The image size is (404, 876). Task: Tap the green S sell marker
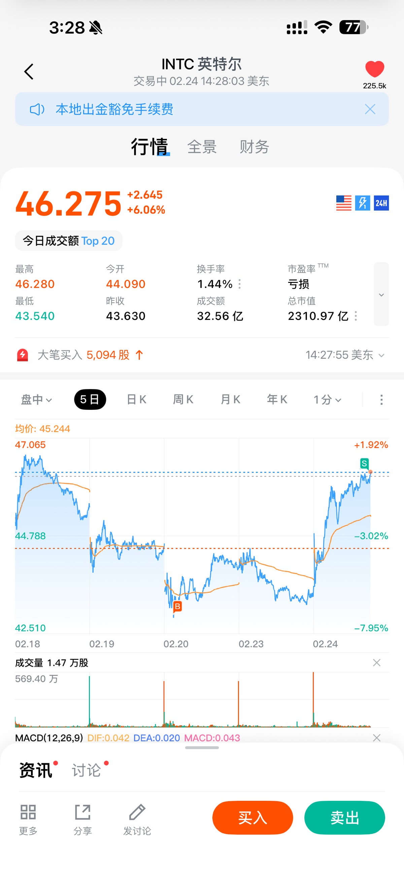pos(364,463)
